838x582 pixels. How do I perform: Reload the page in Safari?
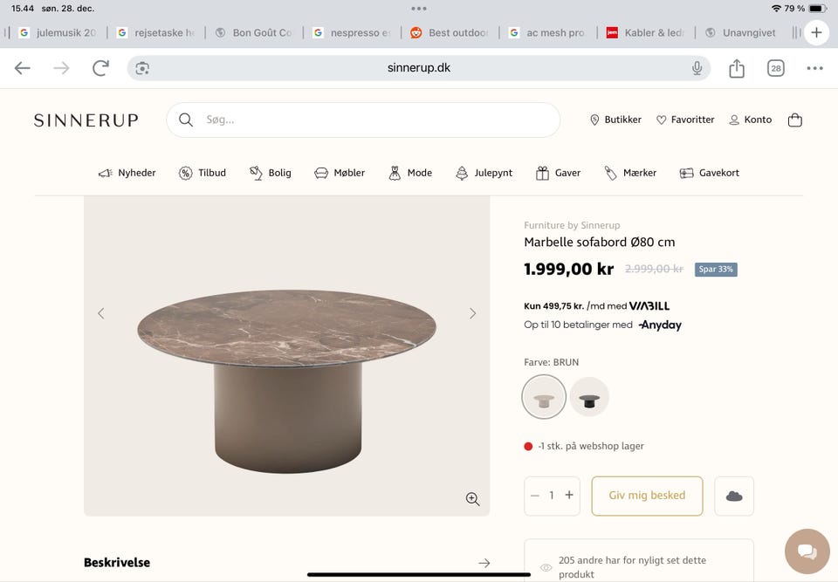coord(101,68)
